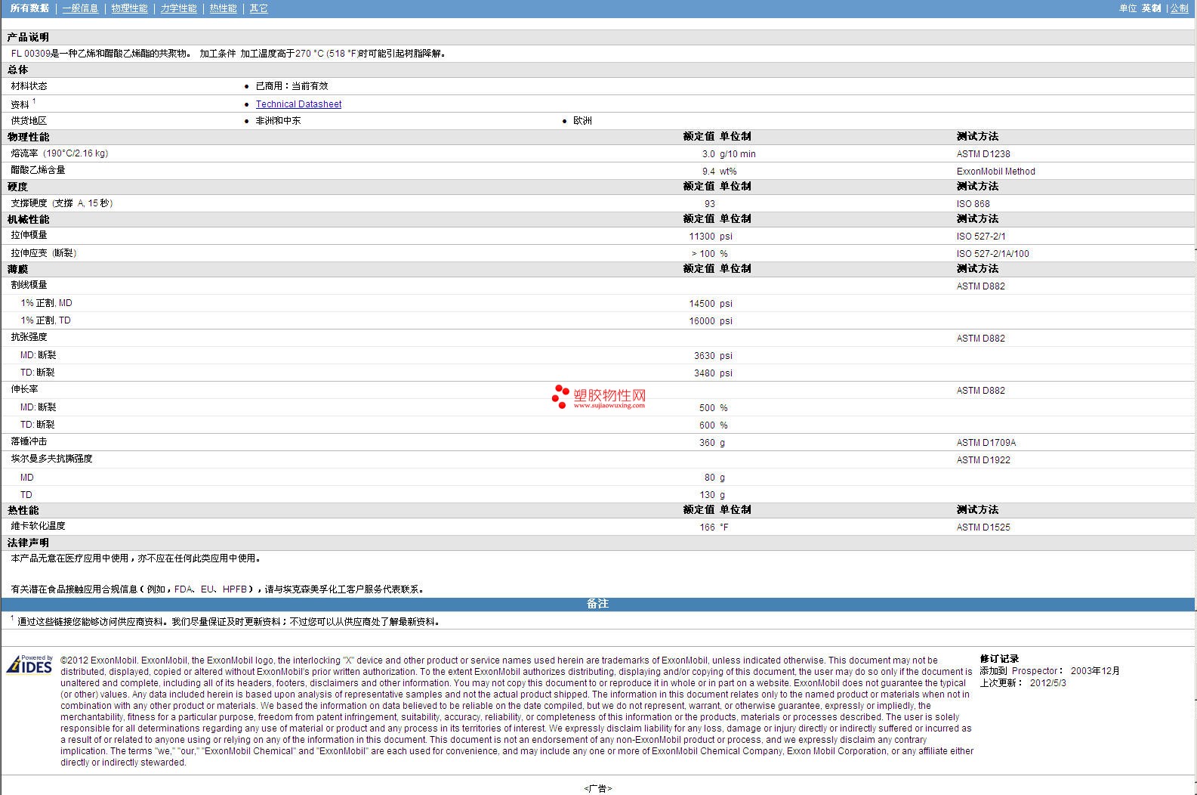1197x795 pixels.
Task: Select elongation value 500 %
Action: 714,408
